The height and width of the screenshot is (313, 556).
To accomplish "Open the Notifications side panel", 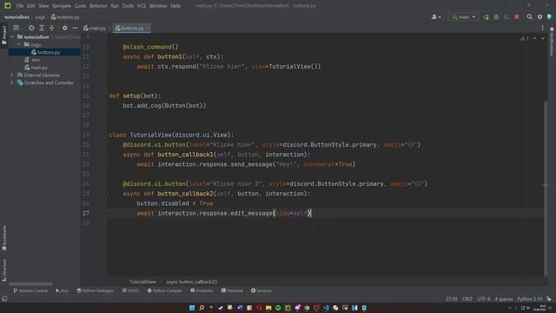I will click(552, 41).
